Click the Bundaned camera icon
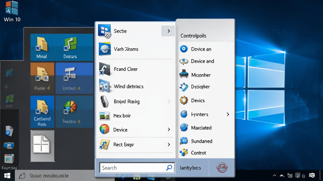 184,141
